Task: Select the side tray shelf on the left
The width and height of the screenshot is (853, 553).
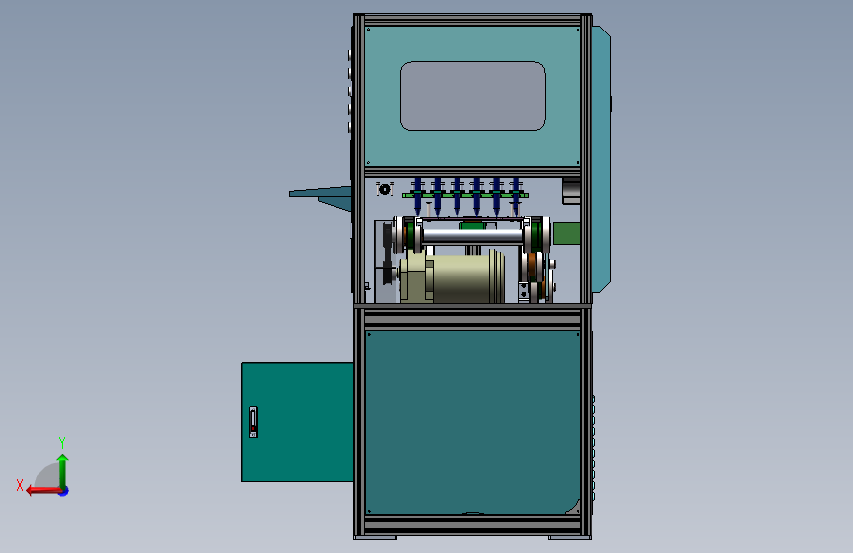Action: pyautogui.click(x=321, y=198)
